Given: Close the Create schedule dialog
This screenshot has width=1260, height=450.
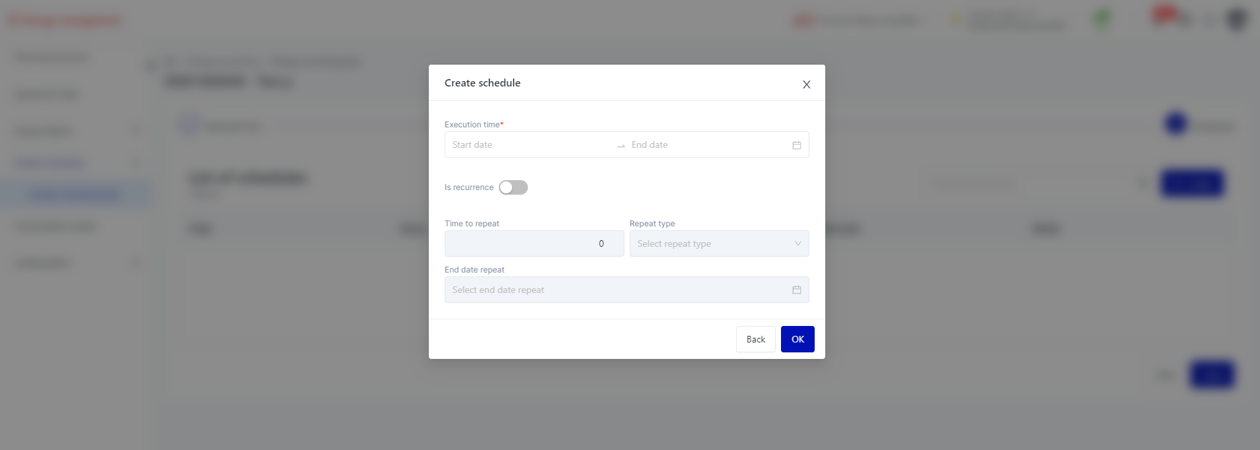Looking at the screenshot, I should pyautogui.click(x=806, y=84).
